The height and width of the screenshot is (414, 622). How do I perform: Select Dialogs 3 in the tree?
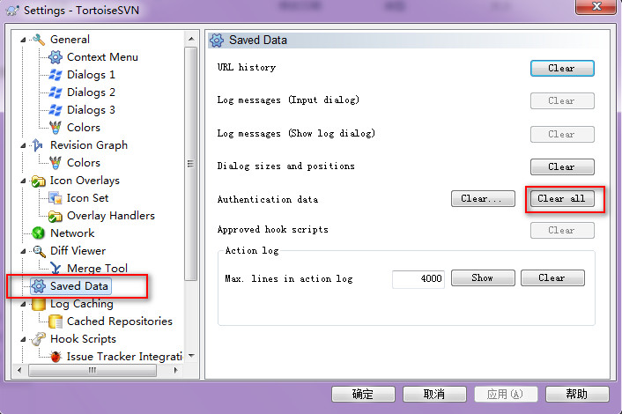91,110
